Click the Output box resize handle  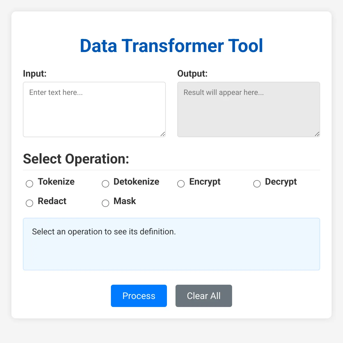[x=317, y=134]
